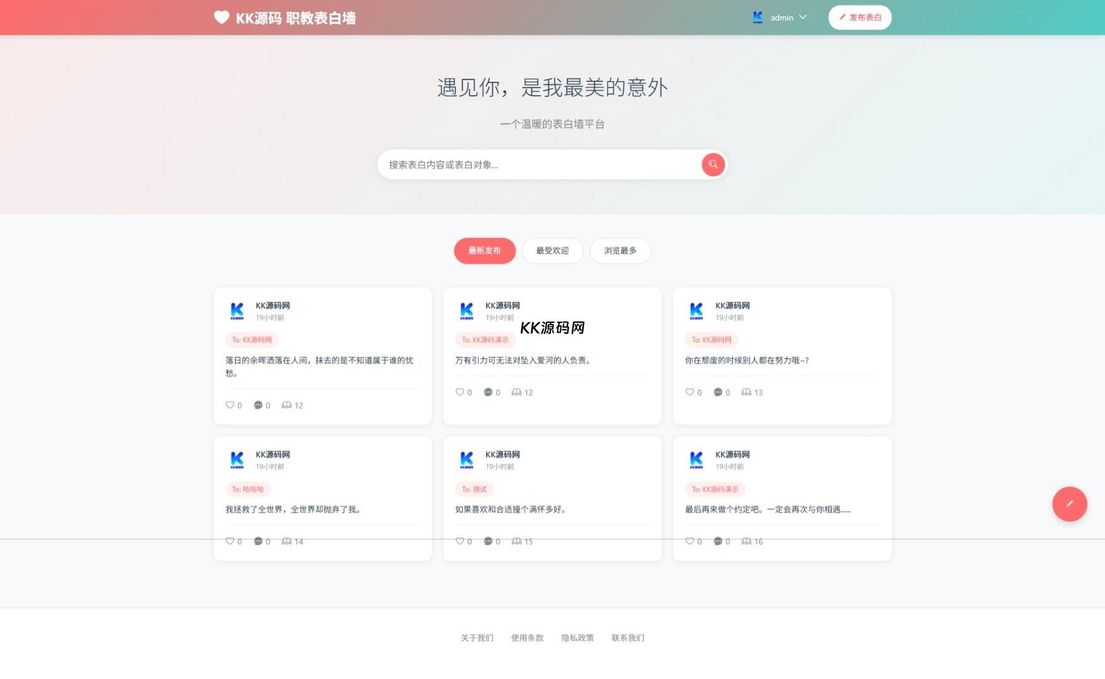Image resolution: width=1105 pixels, height=679 pixels.
Task: Click the admin avatar in the header
Action: [757, 17]
